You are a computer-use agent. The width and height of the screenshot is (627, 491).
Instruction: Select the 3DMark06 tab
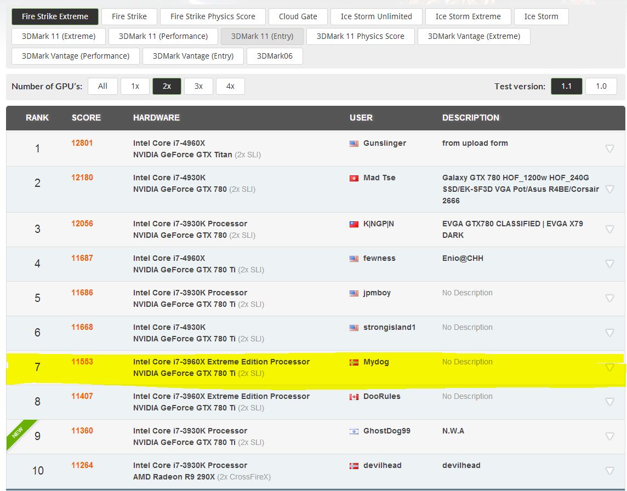[275, 56]
